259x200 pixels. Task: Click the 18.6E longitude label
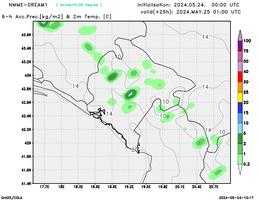pyautogui.click(x=95, y=187)
